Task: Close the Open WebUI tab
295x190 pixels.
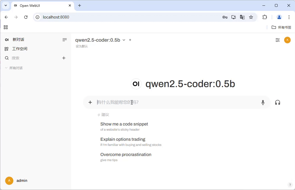Action: click(70, 5)
